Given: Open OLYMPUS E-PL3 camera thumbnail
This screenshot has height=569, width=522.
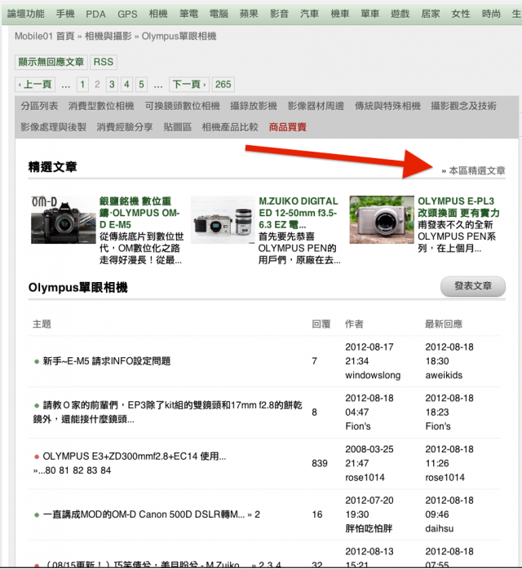Looking at the screenshot, I should (x=382, y=220).
